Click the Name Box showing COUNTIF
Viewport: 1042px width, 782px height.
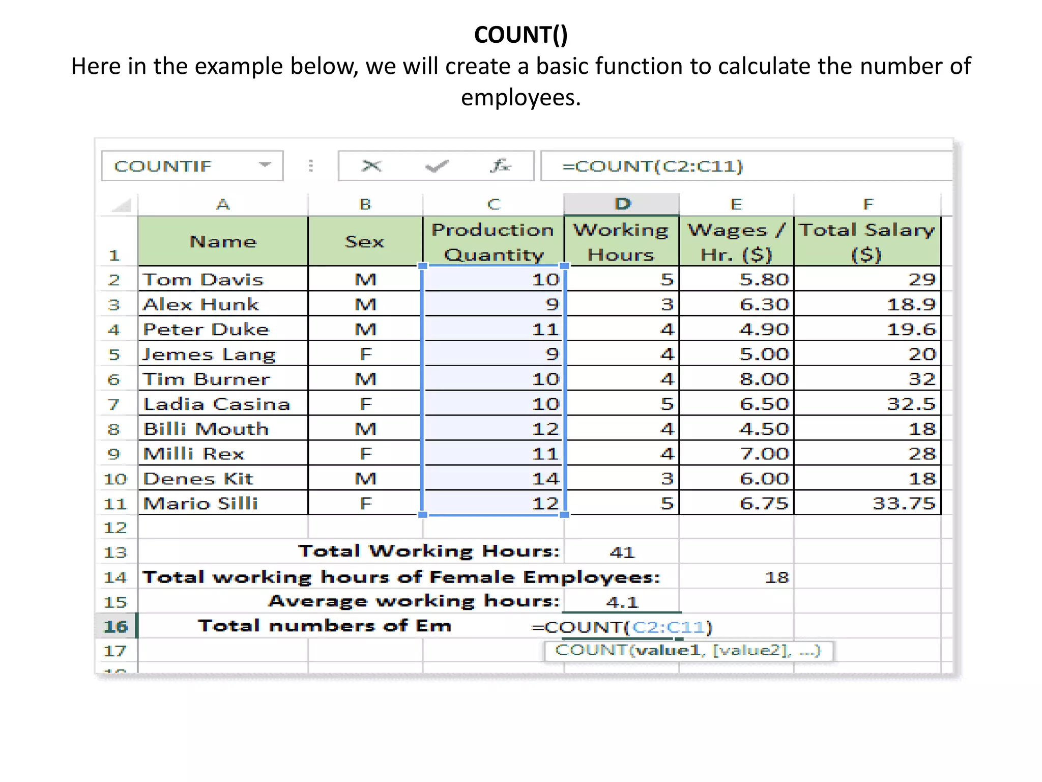pyautogui.click(x=192, y=165)
